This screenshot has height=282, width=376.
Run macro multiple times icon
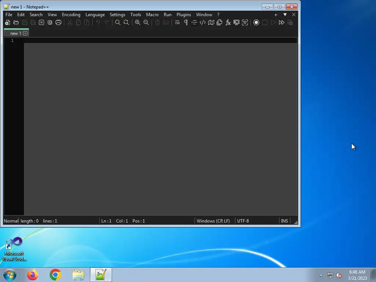click(282, 22)
